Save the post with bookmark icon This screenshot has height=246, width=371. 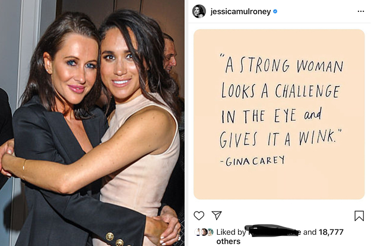pos(359,216)
